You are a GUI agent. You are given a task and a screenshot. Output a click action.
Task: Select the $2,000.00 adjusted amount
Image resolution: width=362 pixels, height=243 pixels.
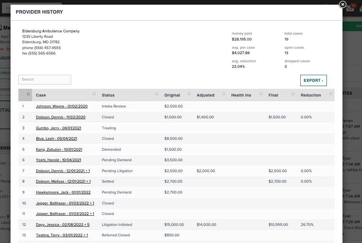click(x=206, y=171)
